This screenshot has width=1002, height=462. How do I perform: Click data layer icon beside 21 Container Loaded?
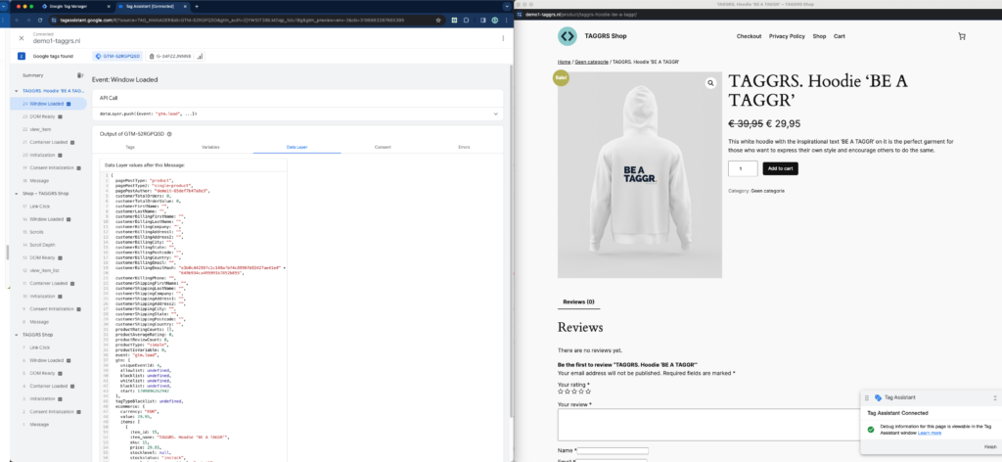(x=71, y=142)
